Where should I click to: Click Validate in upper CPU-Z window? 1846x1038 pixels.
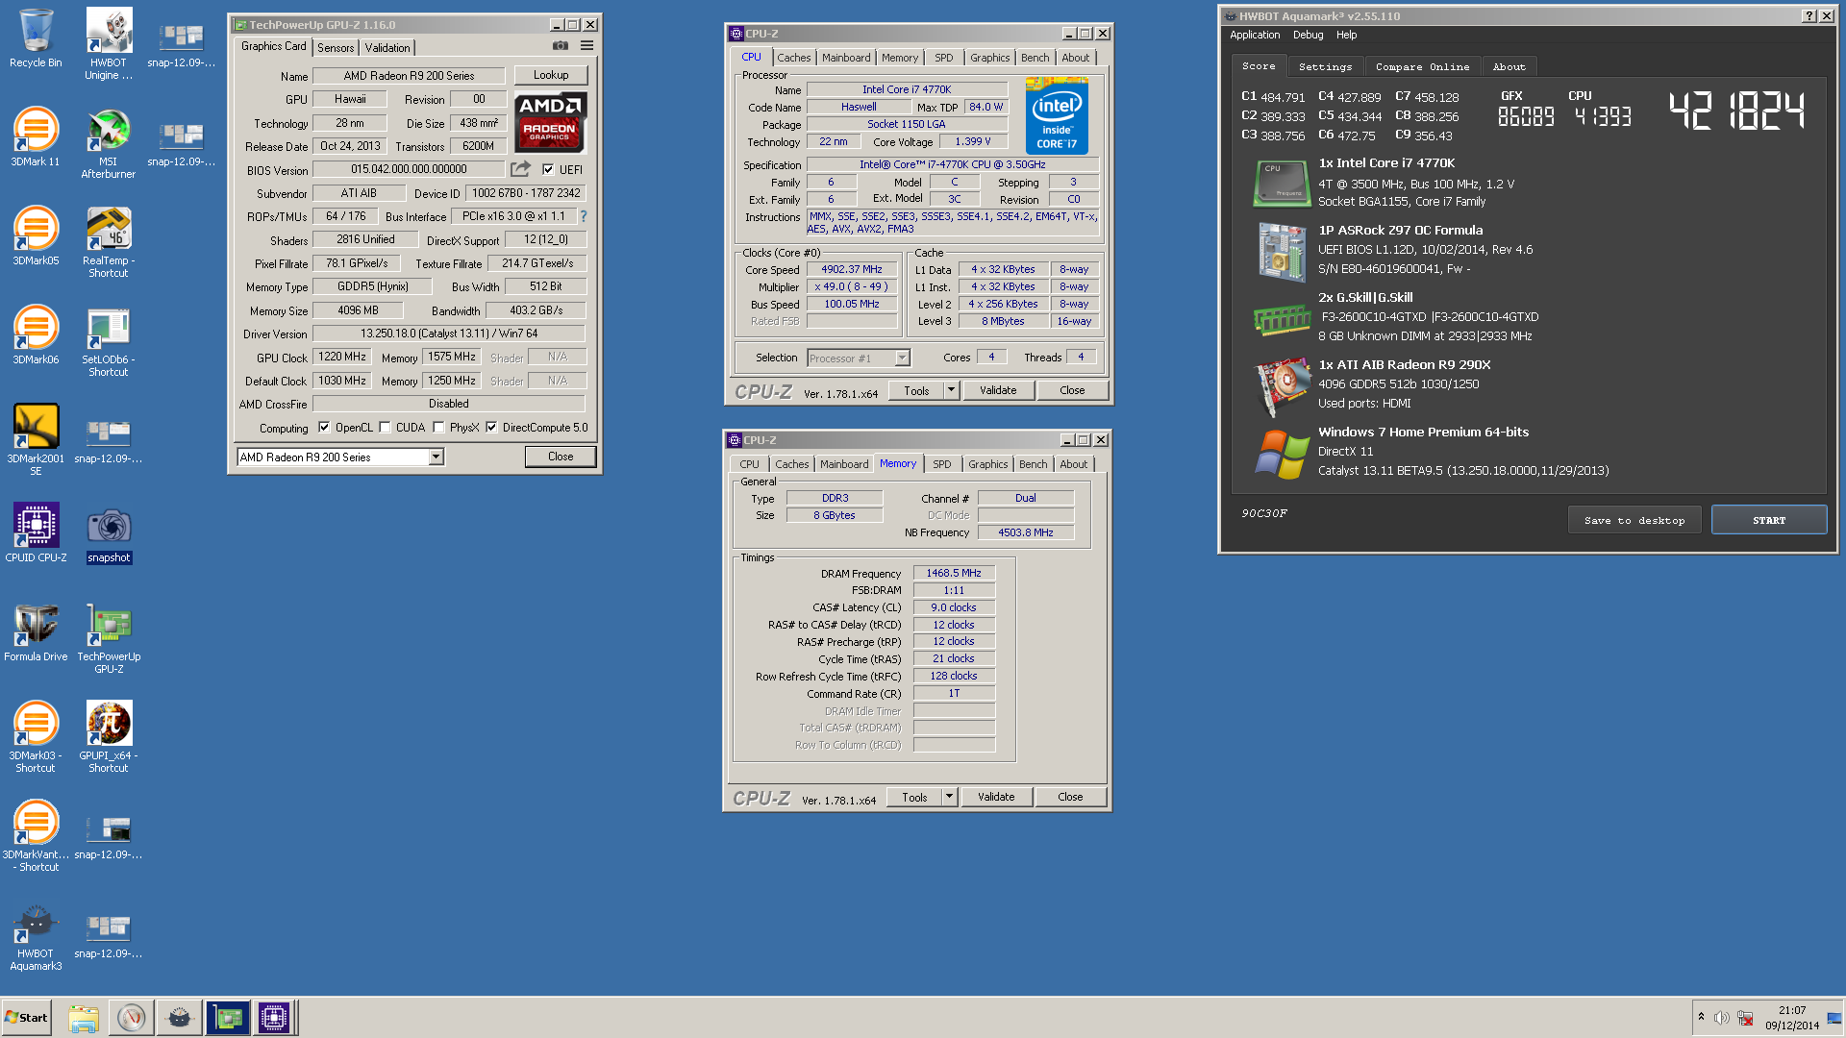[x=998, y=390]
